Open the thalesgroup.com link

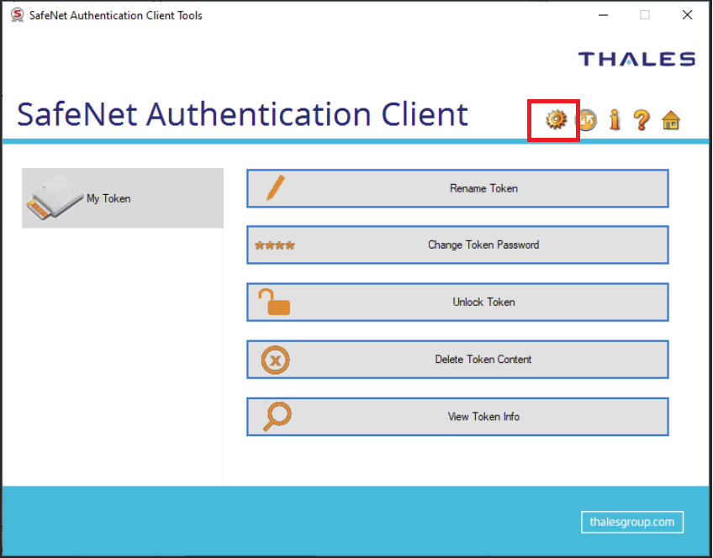pyautogui.click(x=632, y=522)
